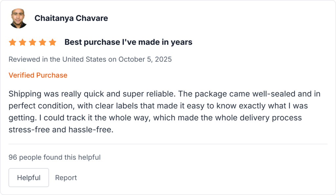This screenshot has width=336, height=195.
Task: Click the "stress-free and hassle-free" closing line
Action: coord(61,129)
